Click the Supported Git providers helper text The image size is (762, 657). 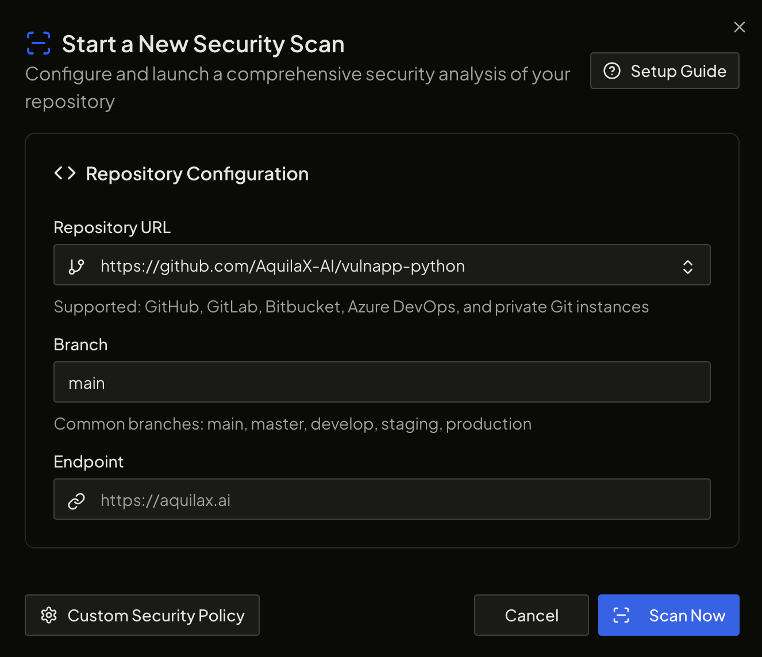pyautogui.click(x=351, y=307)
